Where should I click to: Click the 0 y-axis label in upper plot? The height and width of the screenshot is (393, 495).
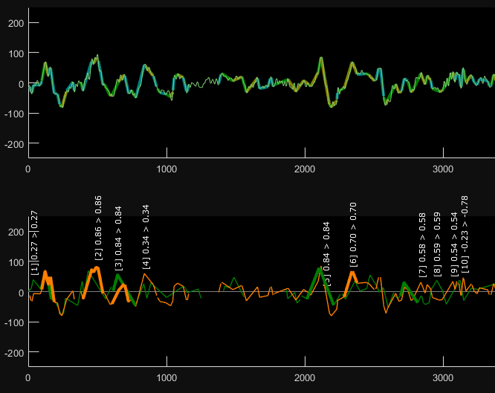21,84
